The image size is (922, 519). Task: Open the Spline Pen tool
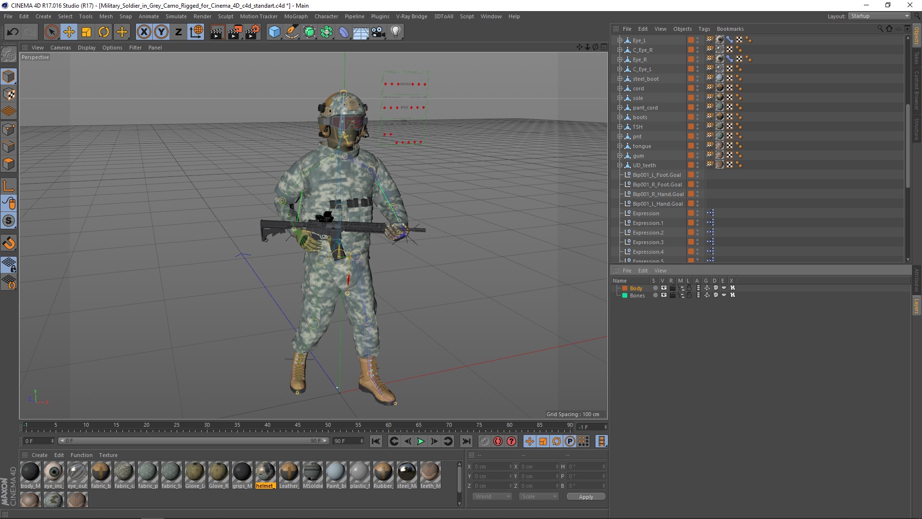coord(292,32)
